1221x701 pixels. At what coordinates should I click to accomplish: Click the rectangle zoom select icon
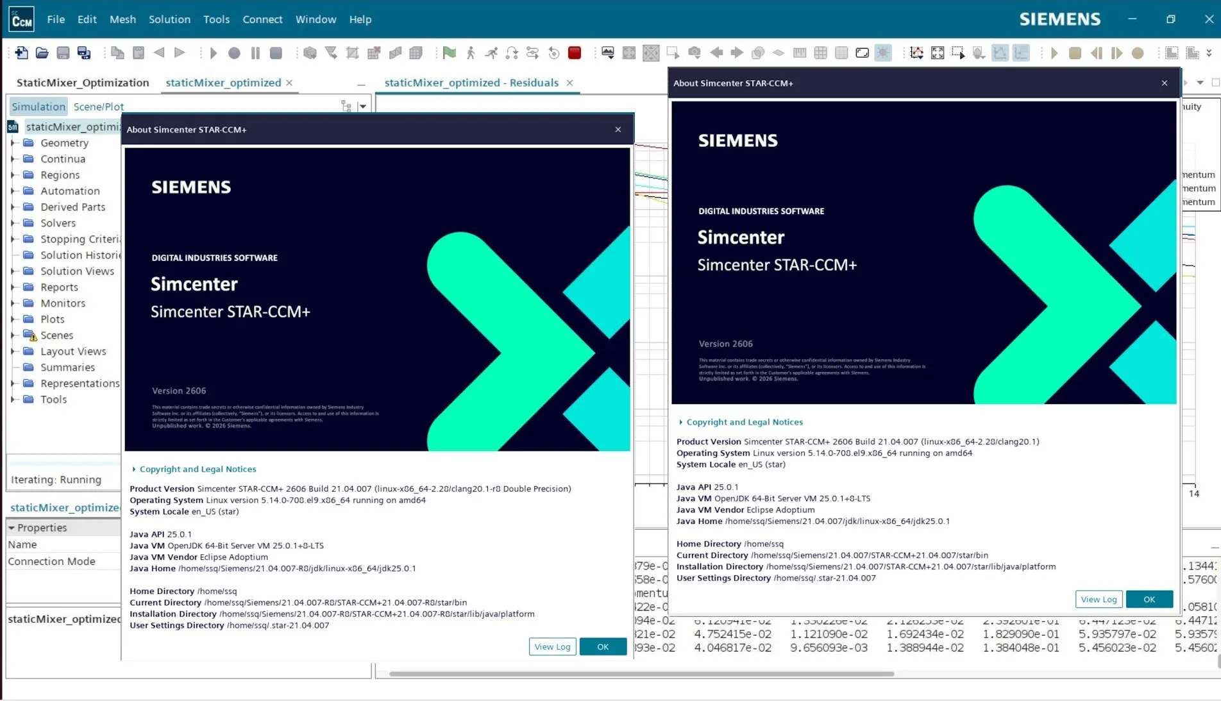958,53
